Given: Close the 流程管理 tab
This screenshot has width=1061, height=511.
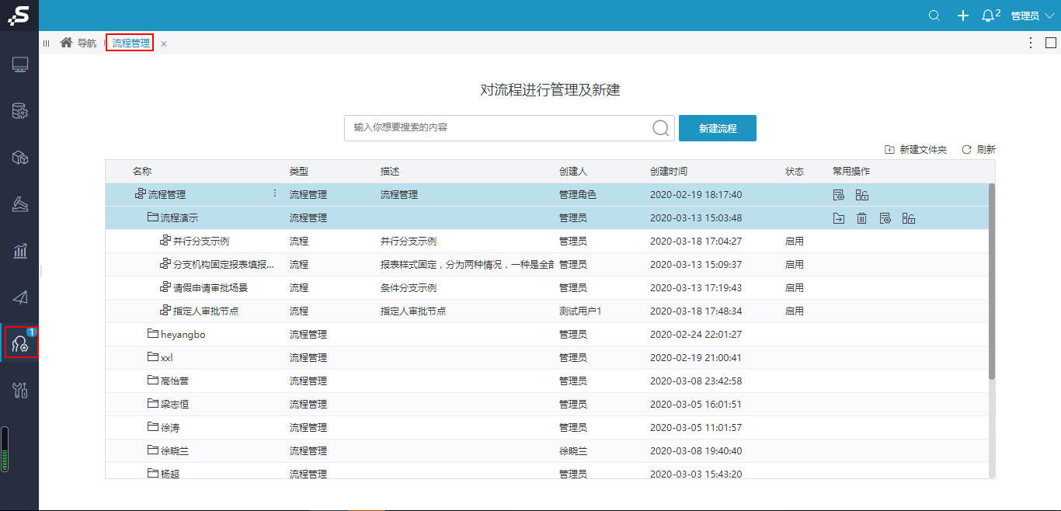Looking at the screenshot, I should [164, 44].
